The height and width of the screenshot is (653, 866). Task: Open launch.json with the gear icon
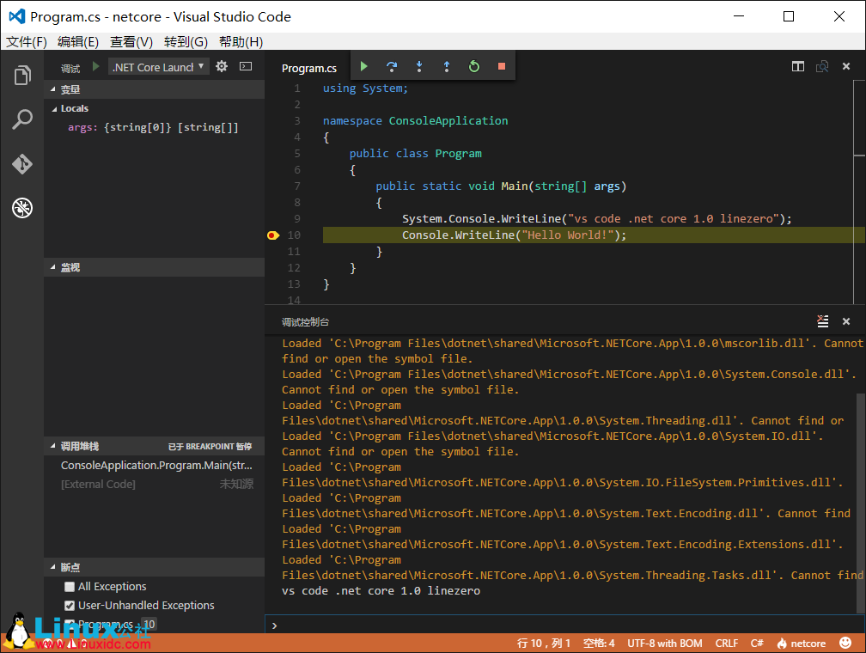pyautogui.click(x=222, y=67)
